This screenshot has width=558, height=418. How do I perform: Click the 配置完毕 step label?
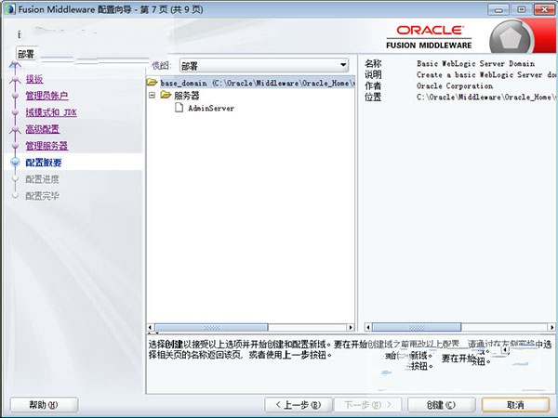coord(42,196)
